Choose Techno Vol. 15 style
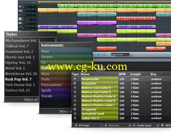Screen dimensions: 171x137 [17, 90]
